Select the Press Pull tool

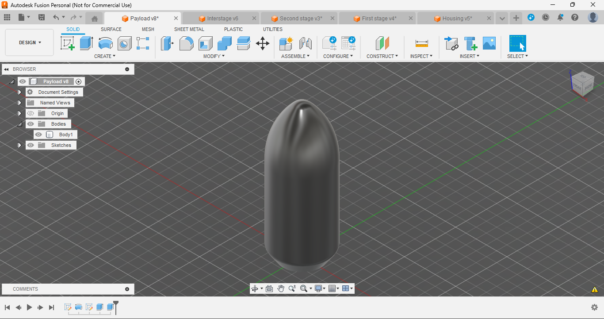coord(167,43)
